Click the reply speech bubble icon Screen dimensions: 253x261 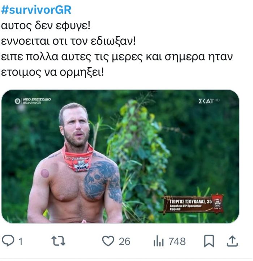pyautogui.click(x=8, y=240)
